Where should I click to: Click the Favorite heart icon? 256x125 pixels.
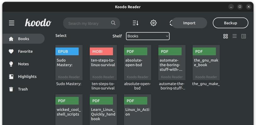pos(11,51)
